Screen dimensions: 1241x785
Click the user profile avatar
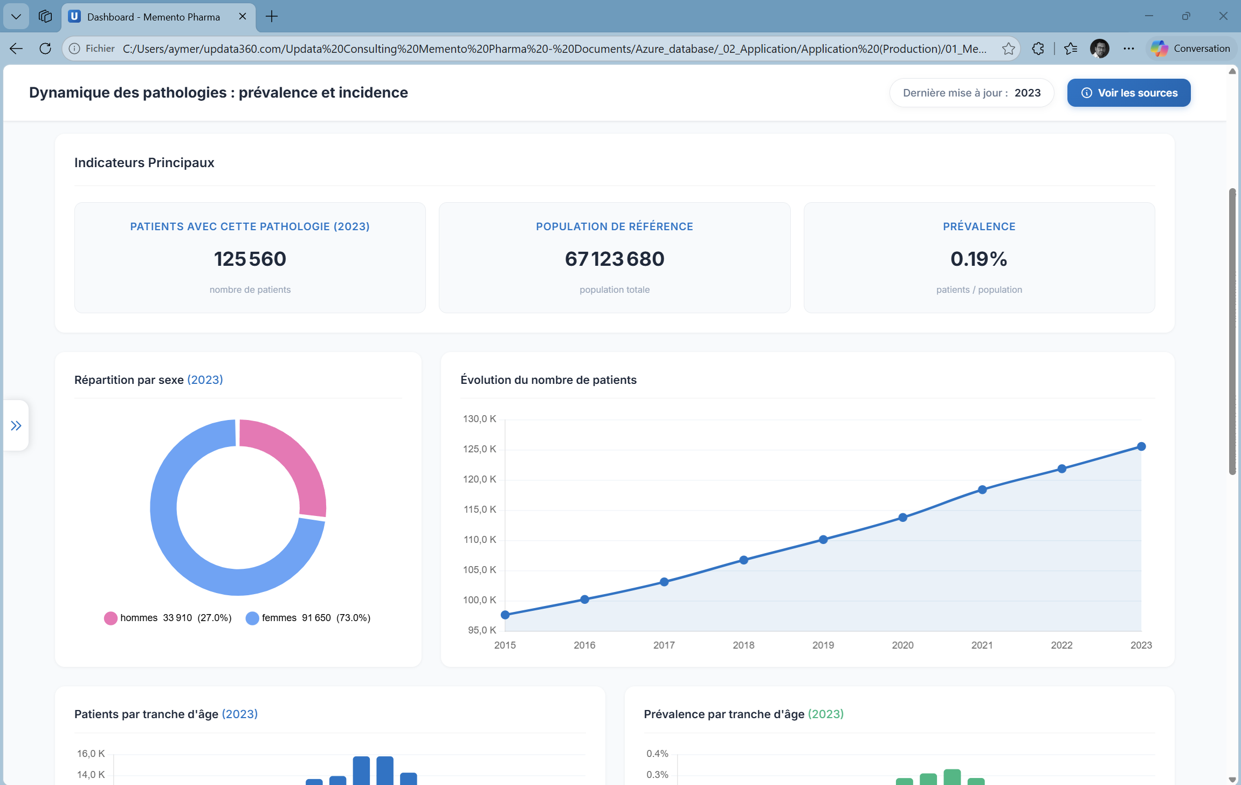pos(1099,49)
